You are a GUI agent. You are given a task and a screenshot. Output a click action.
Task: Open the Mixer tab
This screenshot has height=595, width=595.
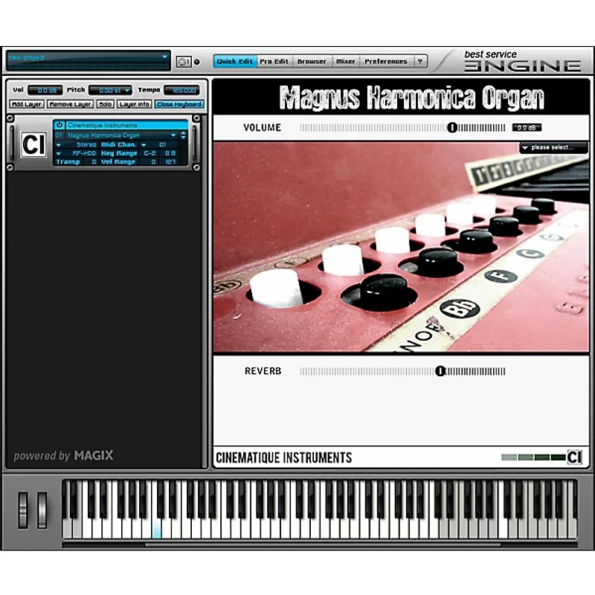pyautogui.click(x=346, y=61)
